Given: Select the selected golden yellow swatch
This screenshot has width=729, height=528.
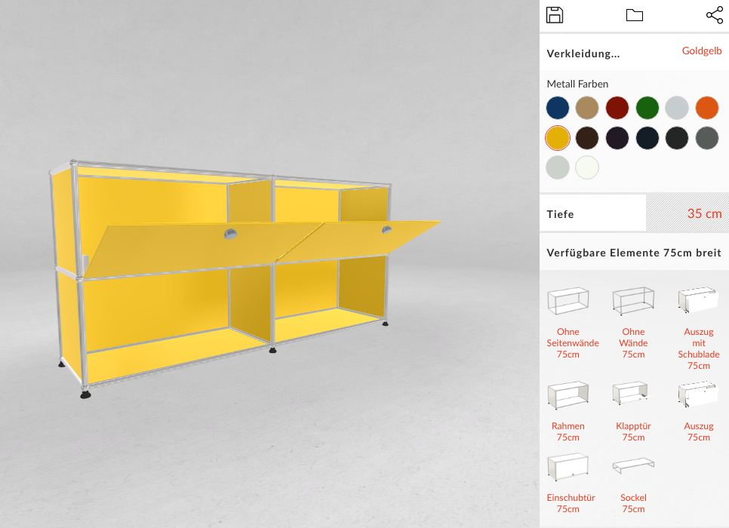Looking at the screenshot, I should point(558,137).
